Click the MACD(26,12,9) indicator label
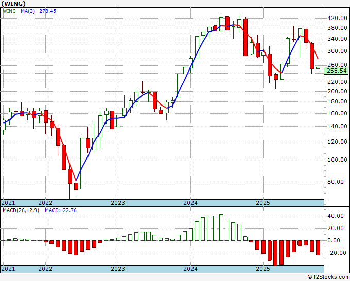350x281 pixels. 21,210
